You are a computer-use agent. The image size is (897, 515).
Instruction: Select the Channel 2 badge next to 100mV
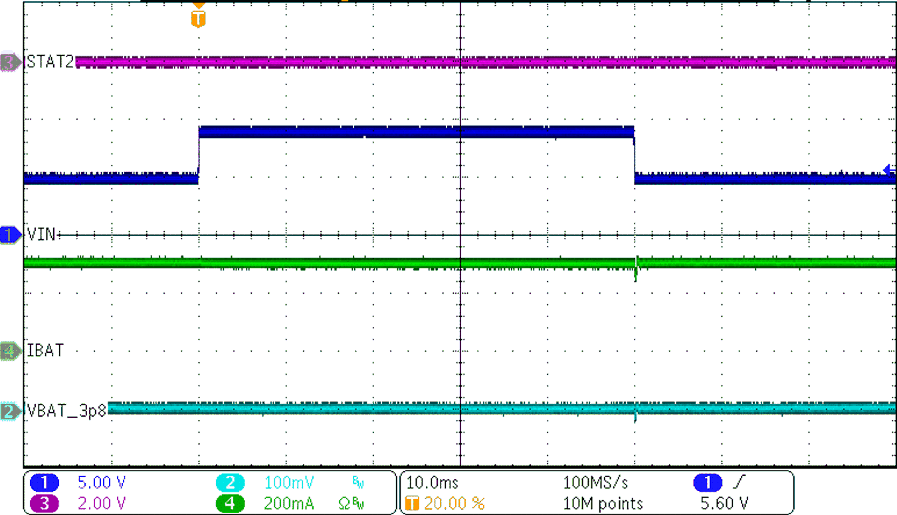pyautogui.click(x=231, y=483)
